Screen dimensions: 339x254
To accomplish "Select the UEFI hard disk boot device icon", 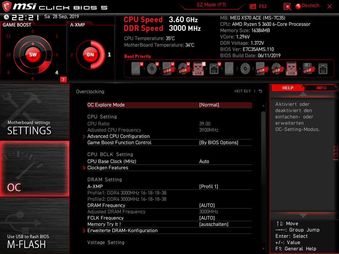I will pyautogui.click(x=137, y=69).
